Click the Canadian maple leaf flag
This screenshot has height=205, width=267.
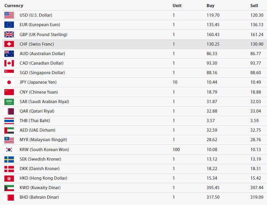point(9,63)
